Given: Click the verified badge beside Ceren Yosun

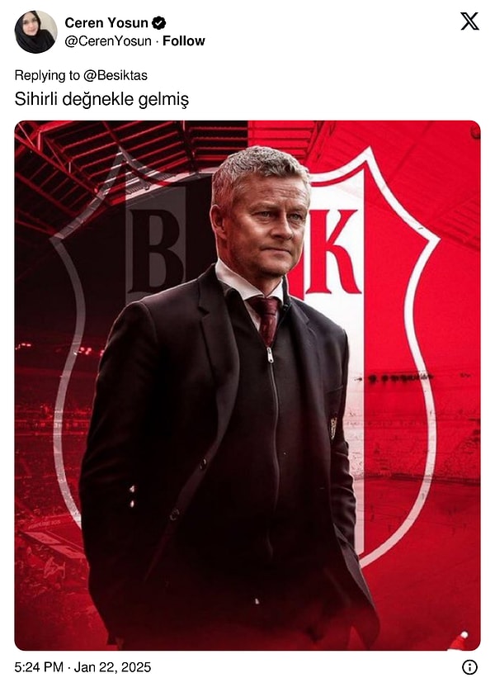Looking at the screenshot, I should [158, 22].
